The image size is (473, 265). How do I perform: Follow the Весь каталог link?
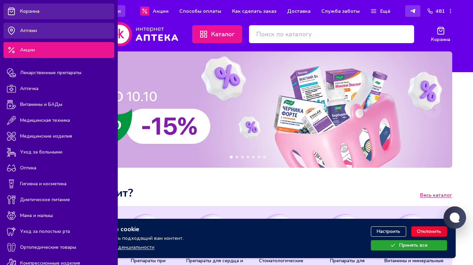[x=436, y=195]
